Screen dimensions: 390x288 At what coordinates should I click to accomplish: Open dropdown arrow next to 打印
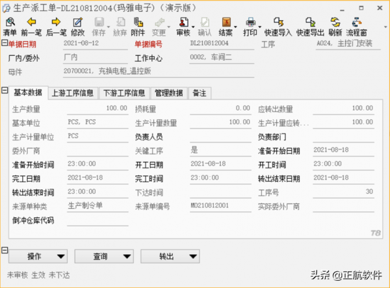click(x=259, y=27)
